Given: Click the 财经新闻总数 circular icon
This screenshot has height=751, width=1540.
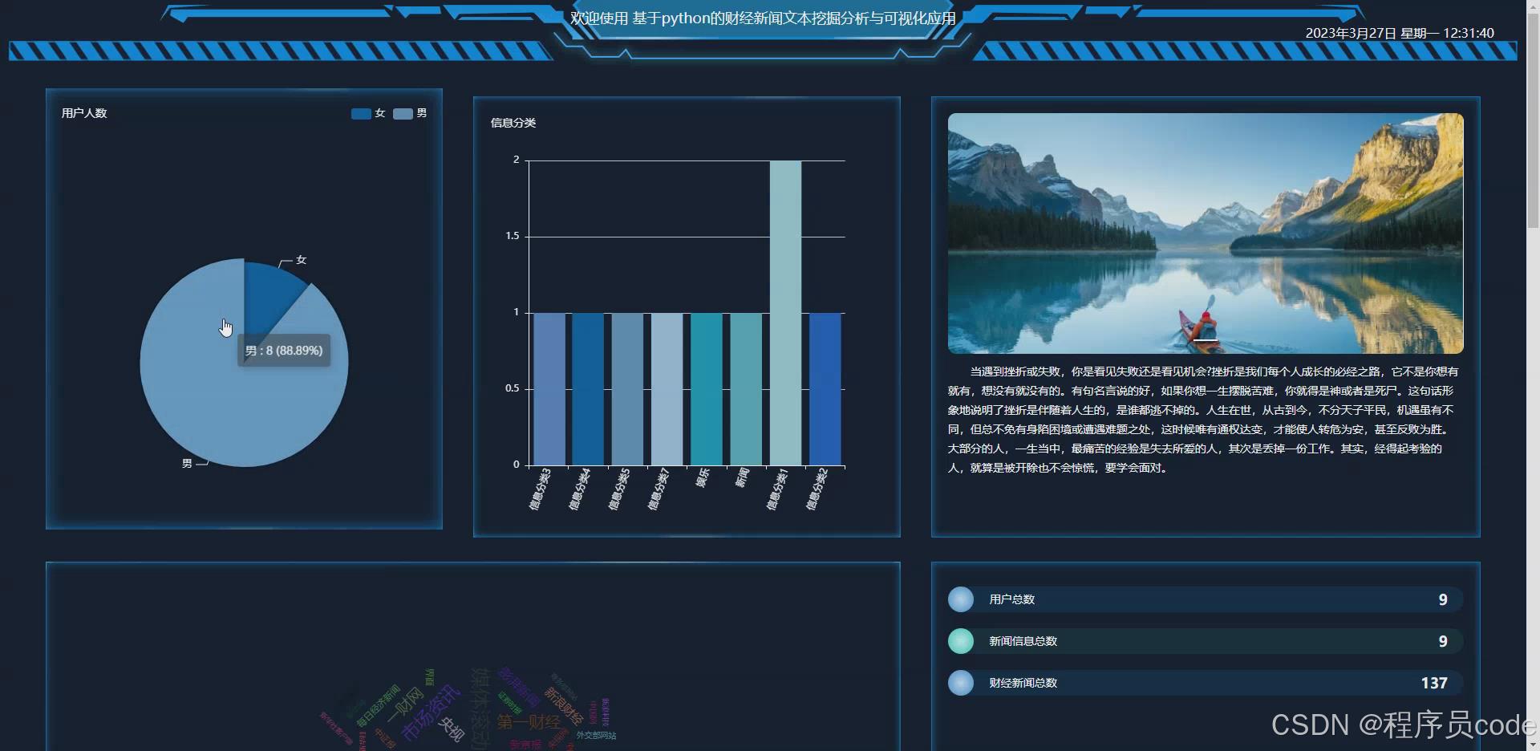Looking at the screenshot, I should click(961, 683).
